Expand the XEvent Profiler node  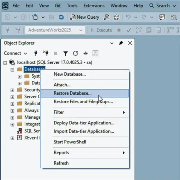pyautogui.click(x=12, y=138)
